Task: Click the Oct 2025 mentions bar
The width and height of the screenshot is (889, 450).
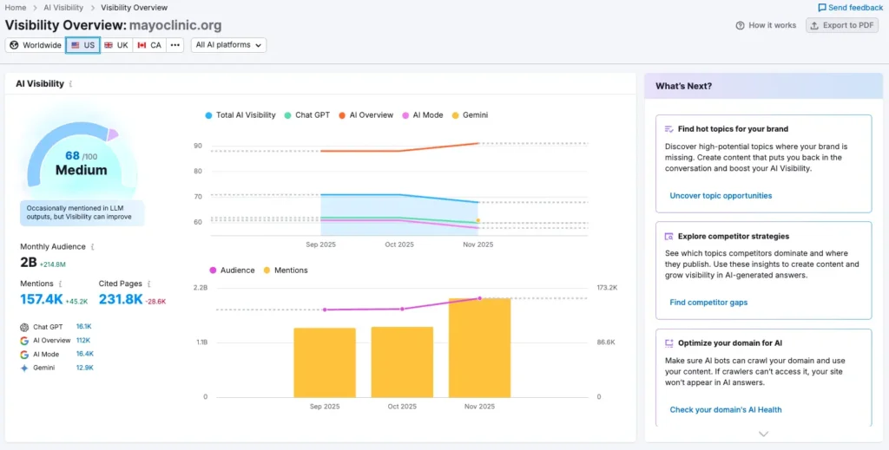Action: coord(402,362)
